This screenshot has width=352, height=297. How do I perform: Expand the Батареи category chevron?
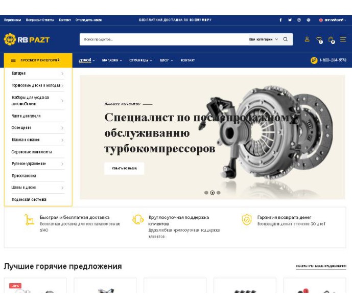point(62,74)
